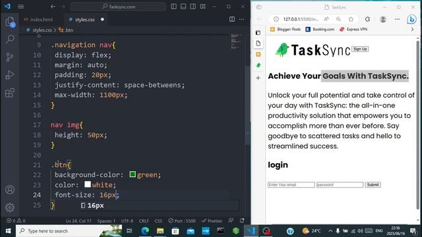The height and width of the screenshot is (237, 422).
Task: Toggle the bottom panel layout icon
Action: [183, 7]
